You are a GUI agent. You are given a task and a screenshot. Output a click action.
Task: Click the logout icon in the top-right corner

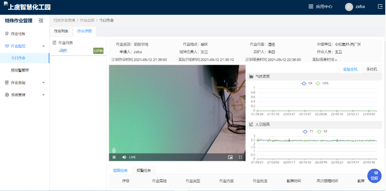coord(380,6)
